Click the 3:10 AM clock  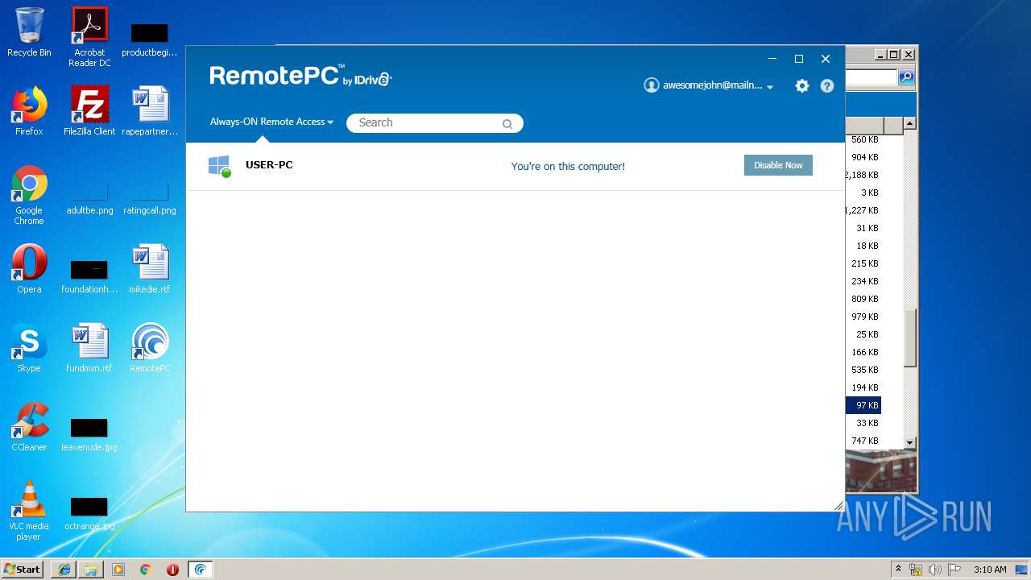tap(990, 570)
